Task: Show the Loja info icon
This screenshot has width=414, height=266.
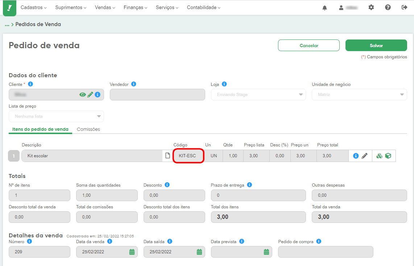Action: (x=224, y=84)
